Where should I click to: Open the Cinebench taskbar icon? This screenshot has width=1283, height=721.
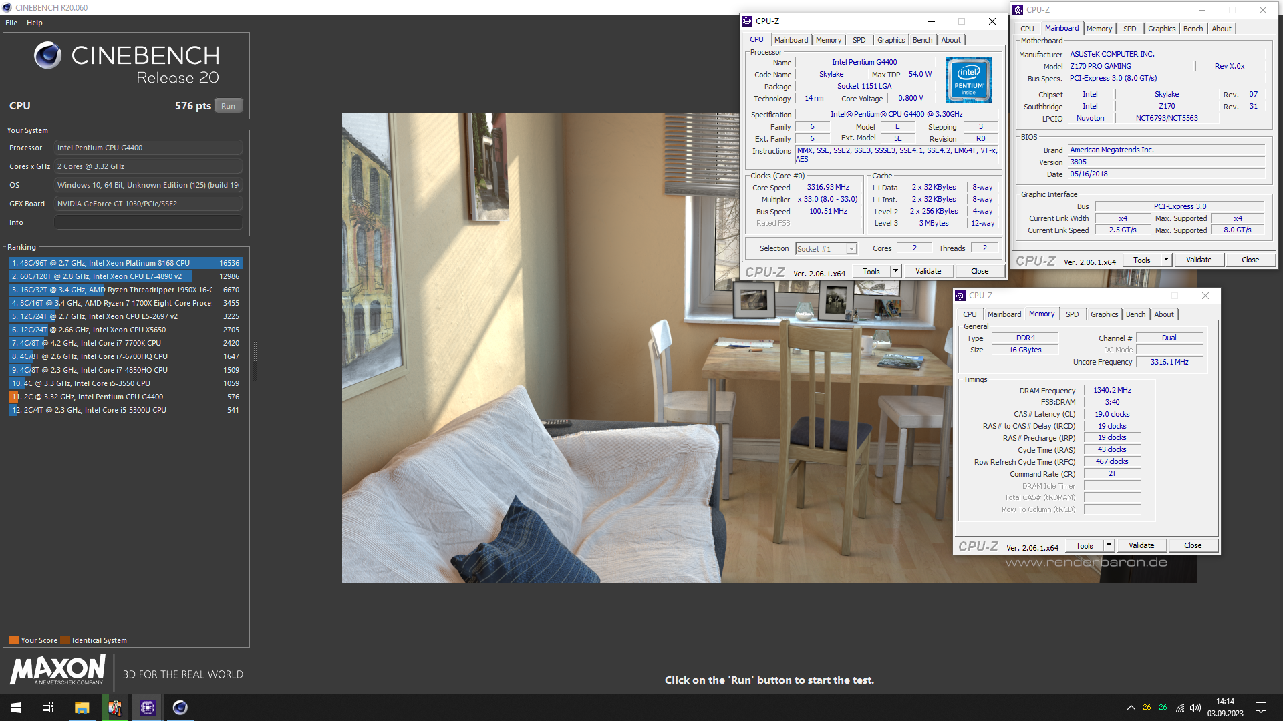coord(180,708)
